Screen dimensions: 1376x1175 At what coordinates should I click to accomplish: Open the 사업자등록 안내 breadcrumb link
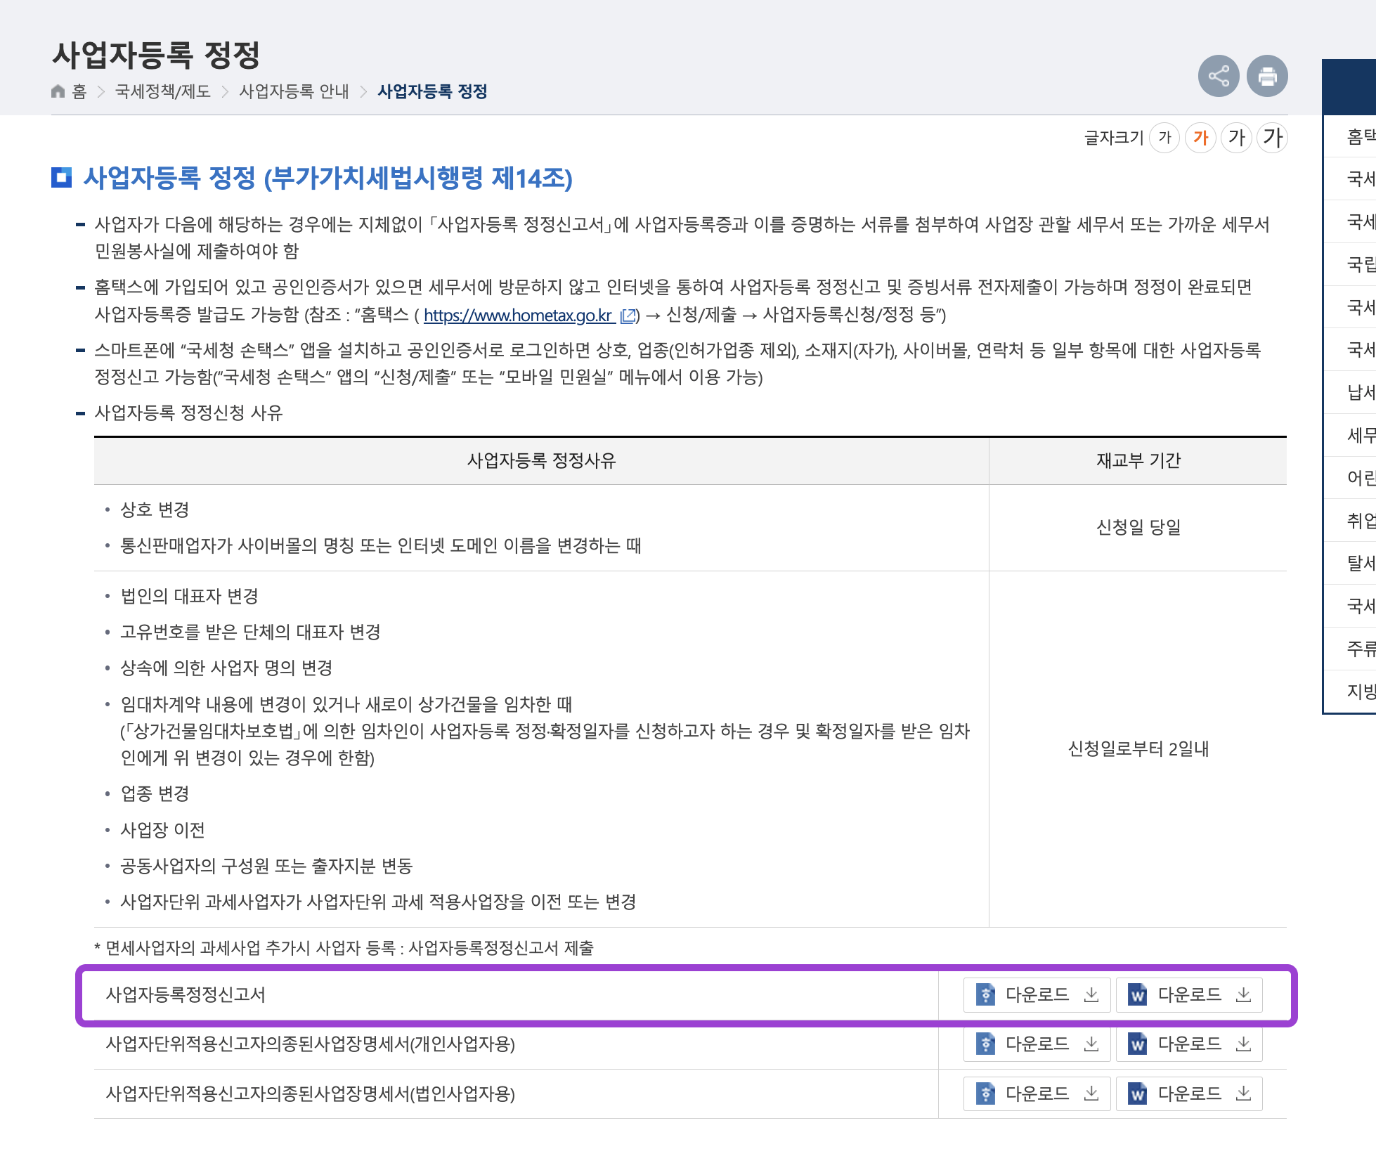[x=294, y=91]
